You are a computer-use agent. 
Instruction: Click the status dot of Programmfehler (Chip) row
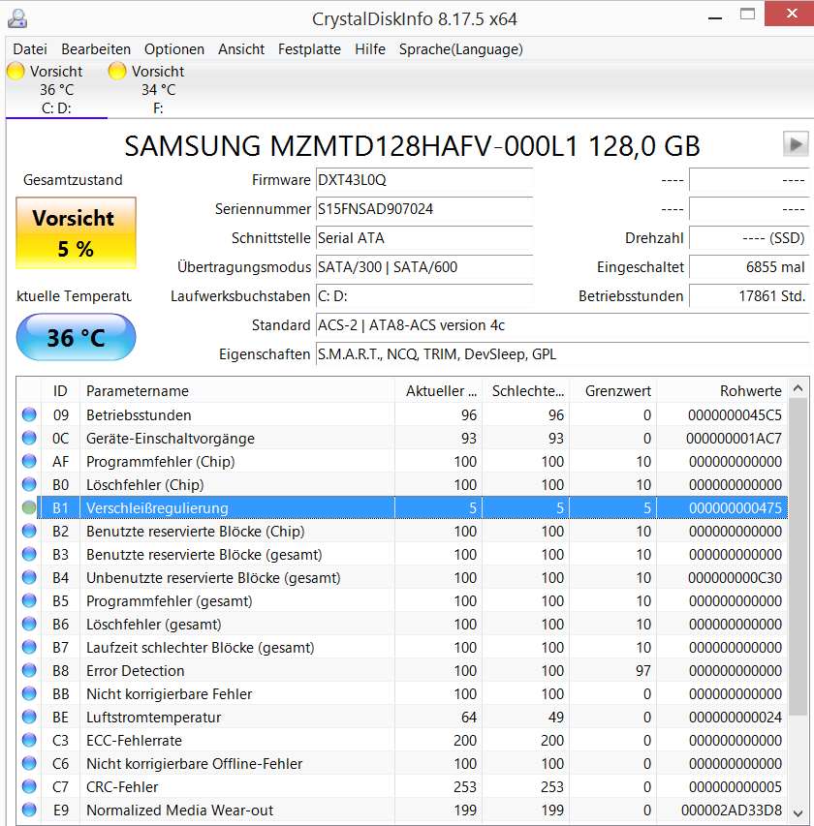pos(29,461)
